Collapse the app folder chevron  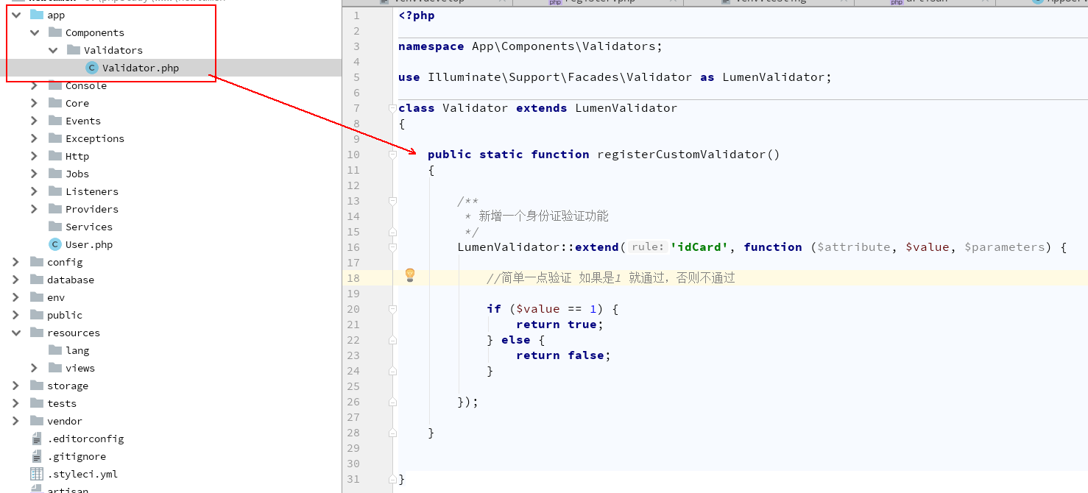16,15
